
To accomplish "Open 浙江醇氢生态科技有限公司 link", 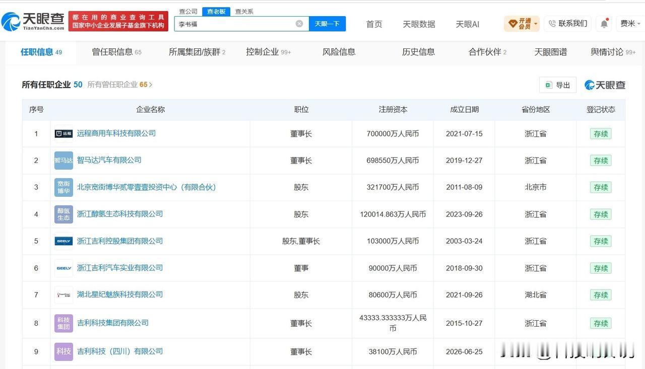I will tap(119, 214).
